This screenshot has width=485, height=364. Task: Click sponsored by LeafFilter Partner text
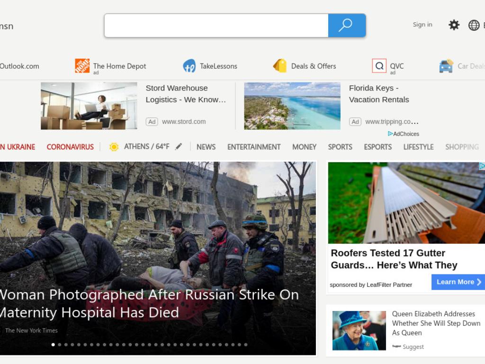[x=371, y=285]
